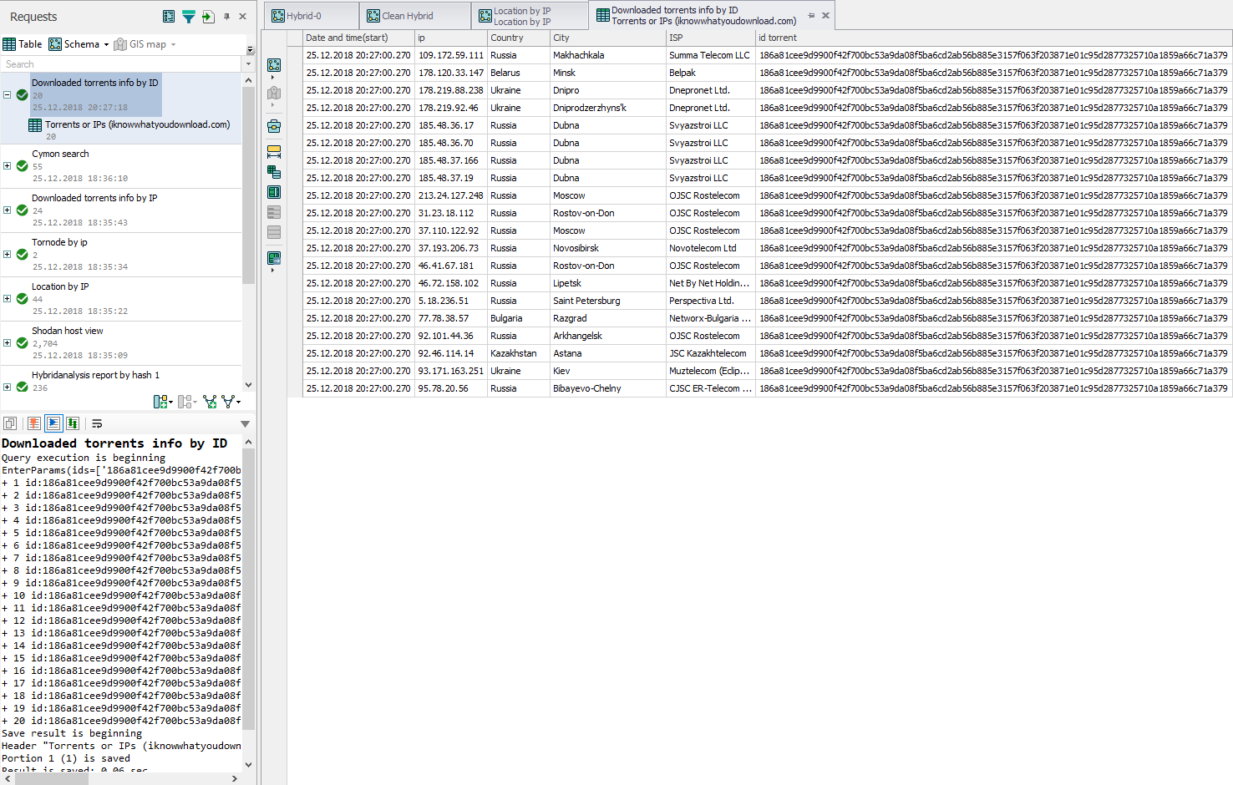The image size is (1233, 785).
Task: Expand the Cymon search request node
Action: pyautogui.click(x=8, y=166)
